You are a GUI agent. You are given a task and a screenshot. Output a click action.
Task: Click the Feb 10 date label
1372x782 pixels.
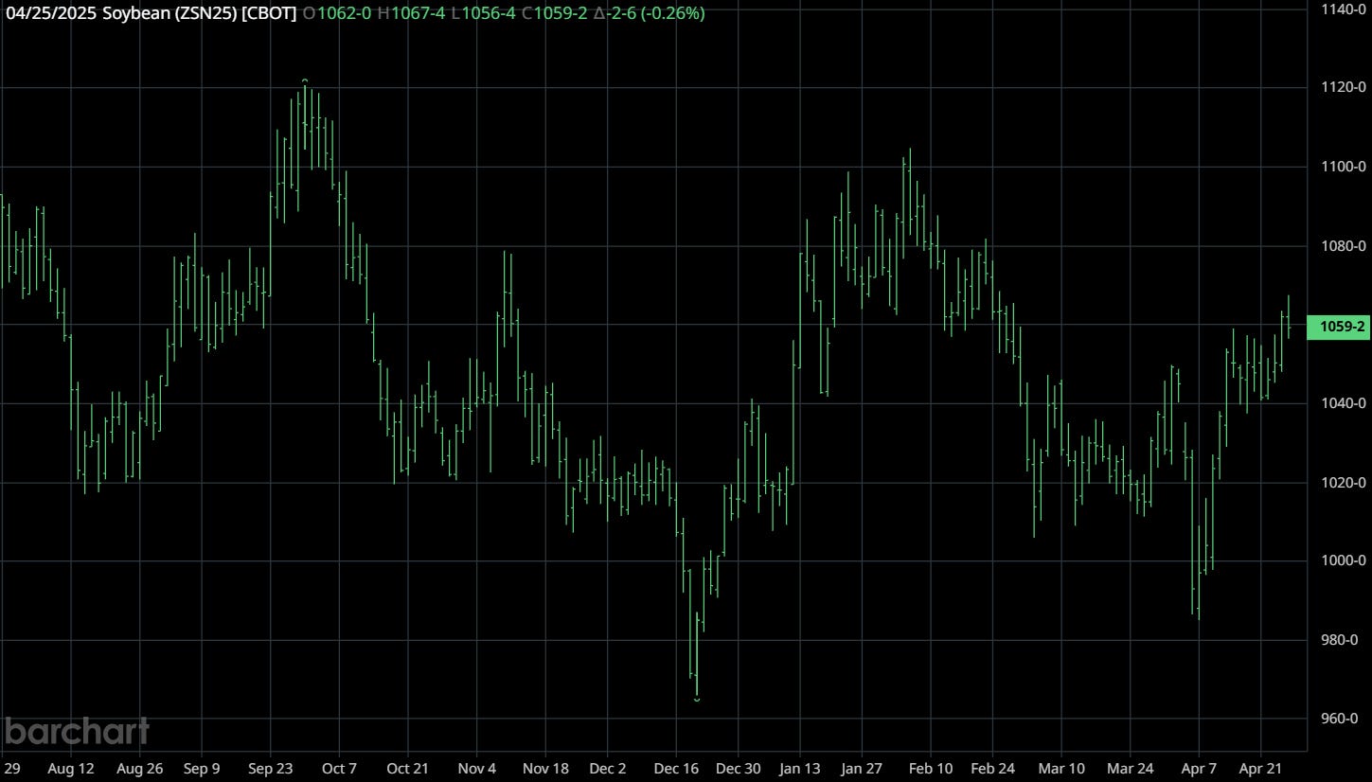(930, 768)
